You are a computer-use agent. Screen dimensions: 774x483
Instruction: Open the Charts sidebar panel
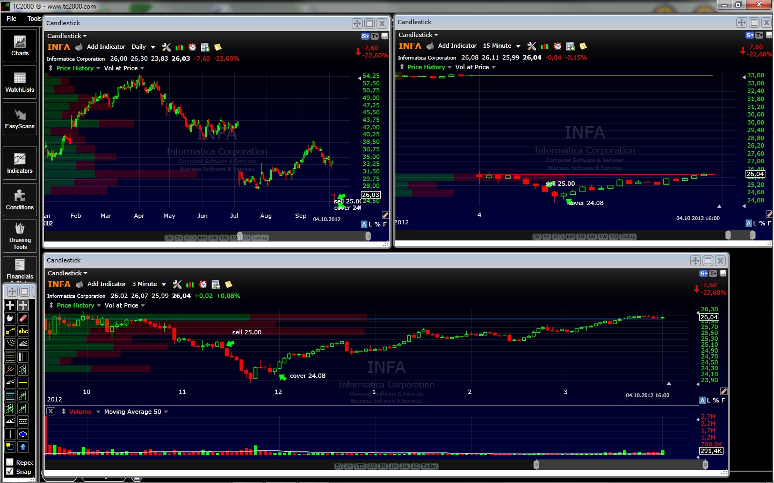[20, 46]
